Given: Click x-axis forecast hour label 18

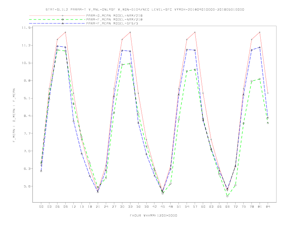Looking at the screenshot, I should (x=90, y=207).
